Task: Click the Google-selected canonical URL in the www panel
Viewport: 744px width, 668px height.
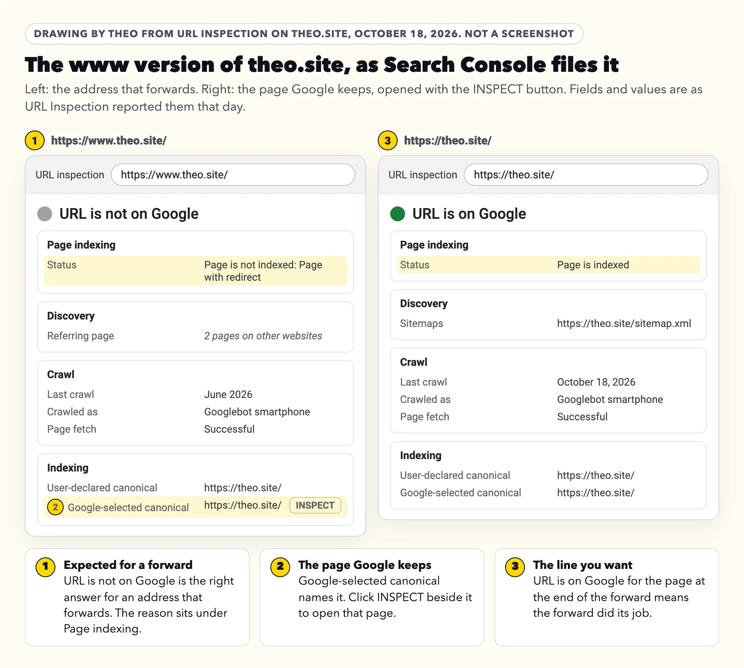Action: tap(243, 505)
